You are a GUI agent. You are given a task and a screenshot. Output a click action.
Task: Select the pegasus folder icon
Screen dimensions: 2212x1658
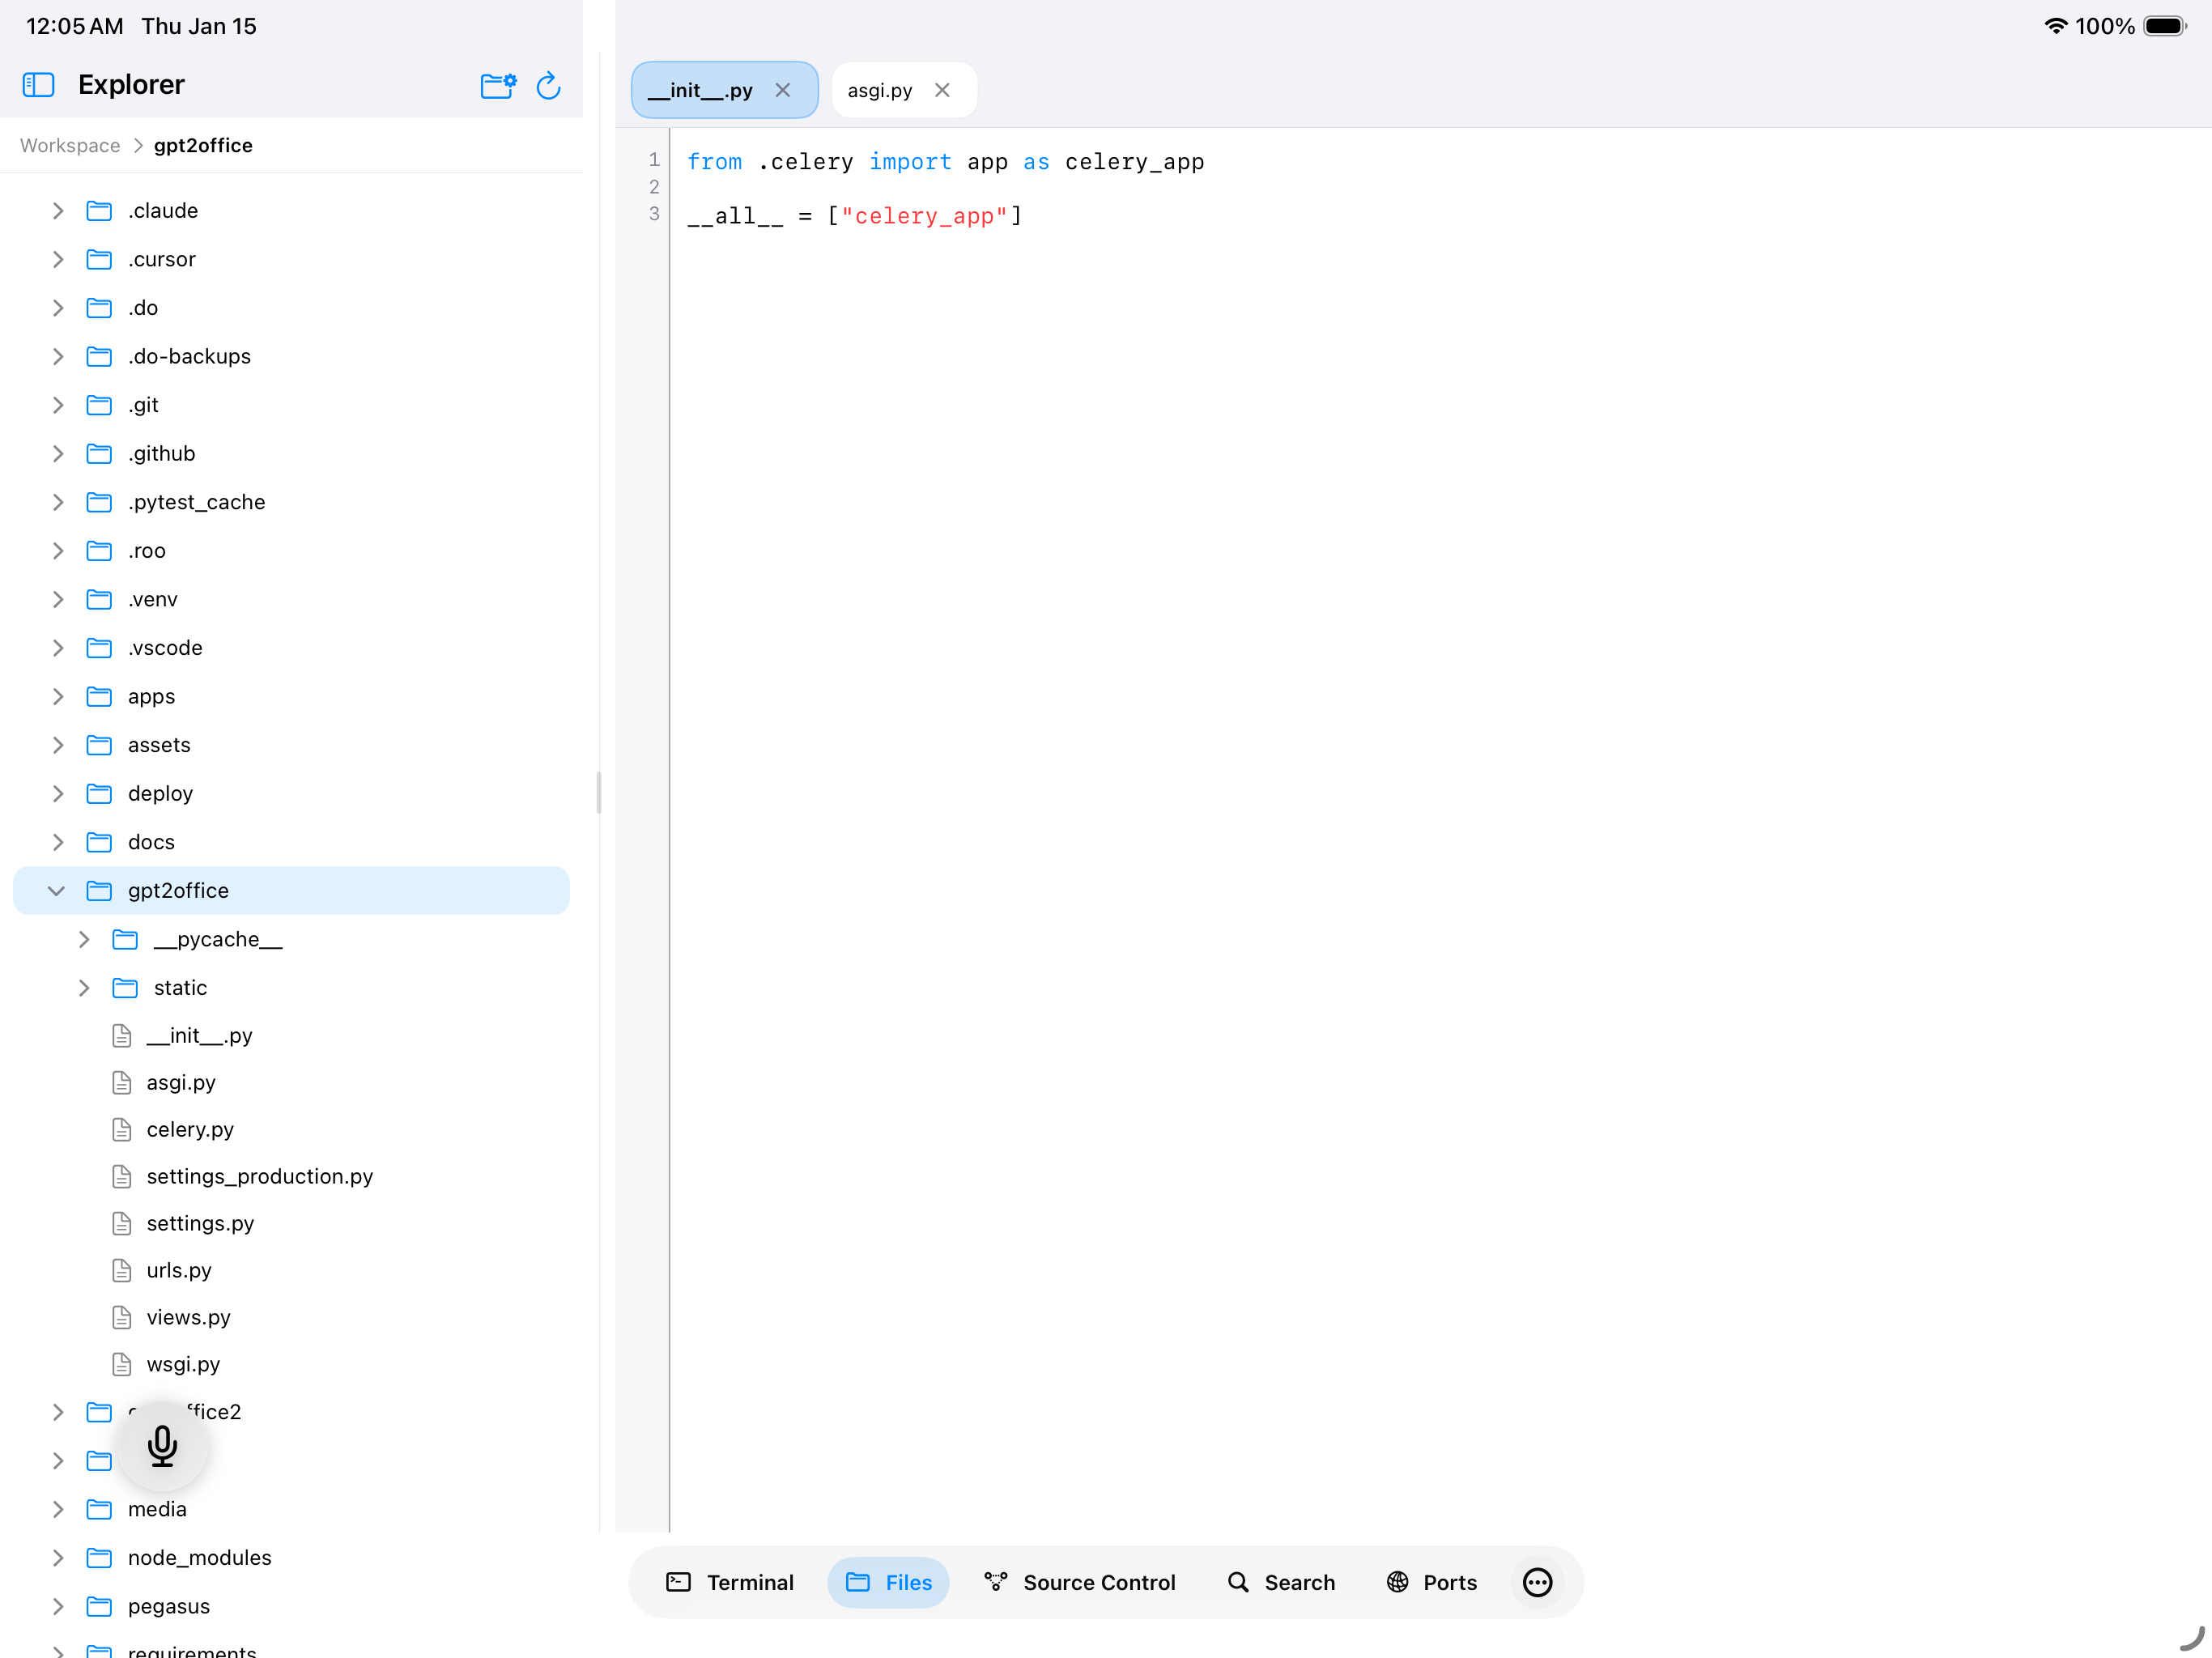click(99, 1606)
